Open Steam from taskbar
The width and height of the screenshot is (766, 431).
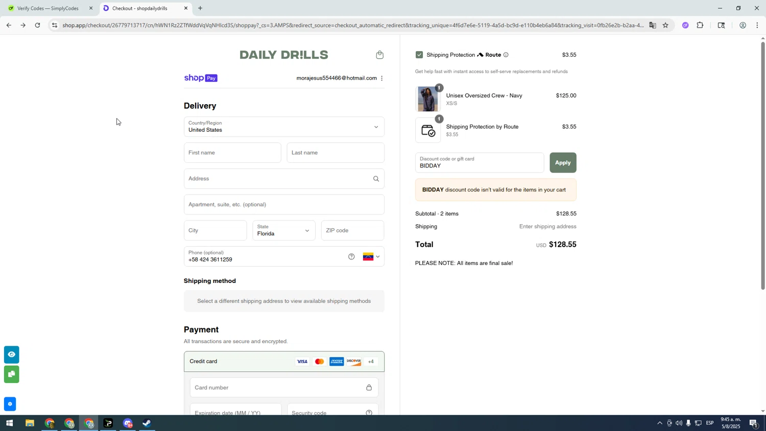tap(147, 423)
